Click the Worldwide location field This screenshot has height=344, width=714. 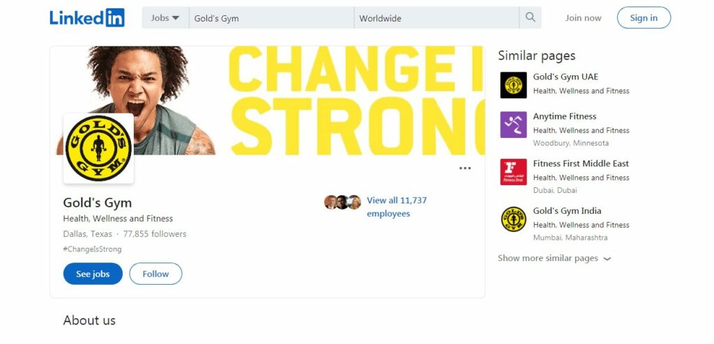pyautogui.click(x=436, y=17)
